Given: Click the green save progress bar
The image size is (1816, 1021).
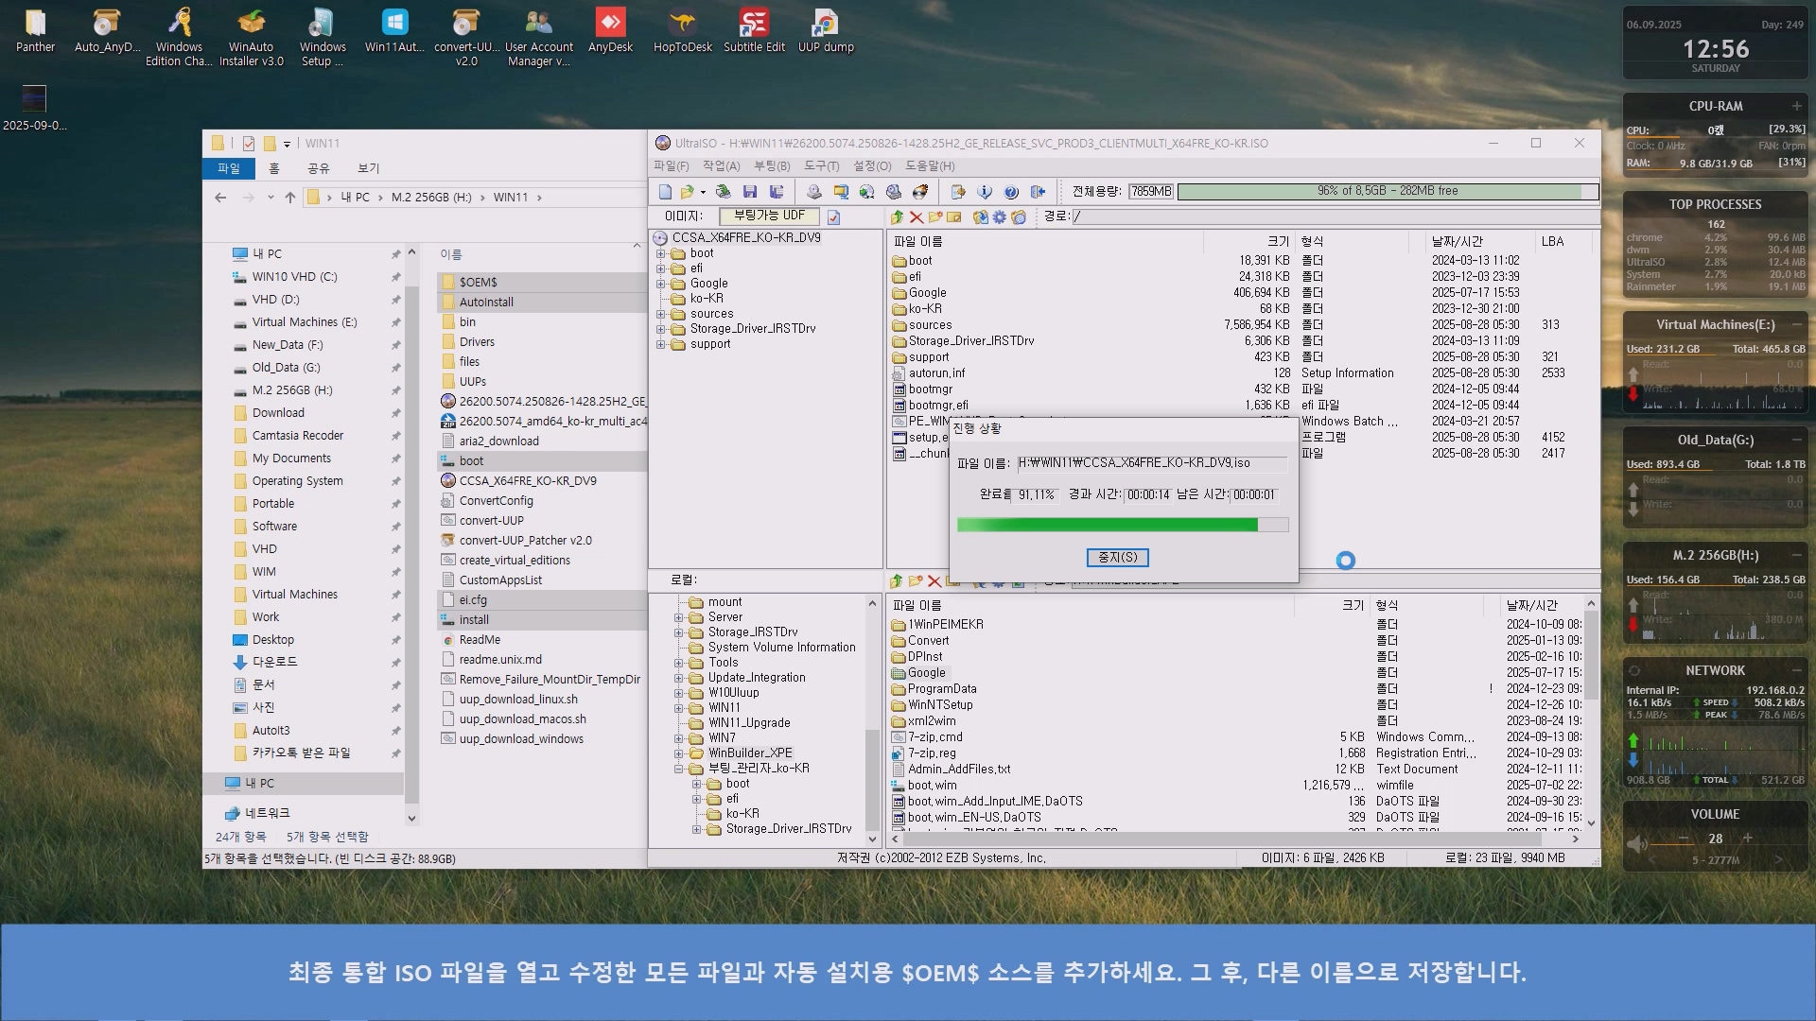Looking at the screenshot, I should [x=1123, y=525].
